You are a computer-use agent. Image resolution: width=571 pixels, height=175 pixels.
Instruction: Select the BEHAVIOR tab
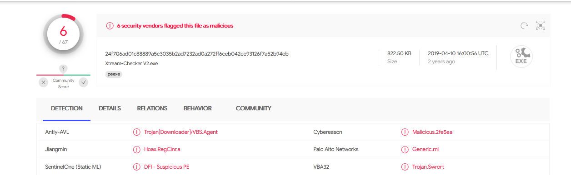[x=198, y=109]
